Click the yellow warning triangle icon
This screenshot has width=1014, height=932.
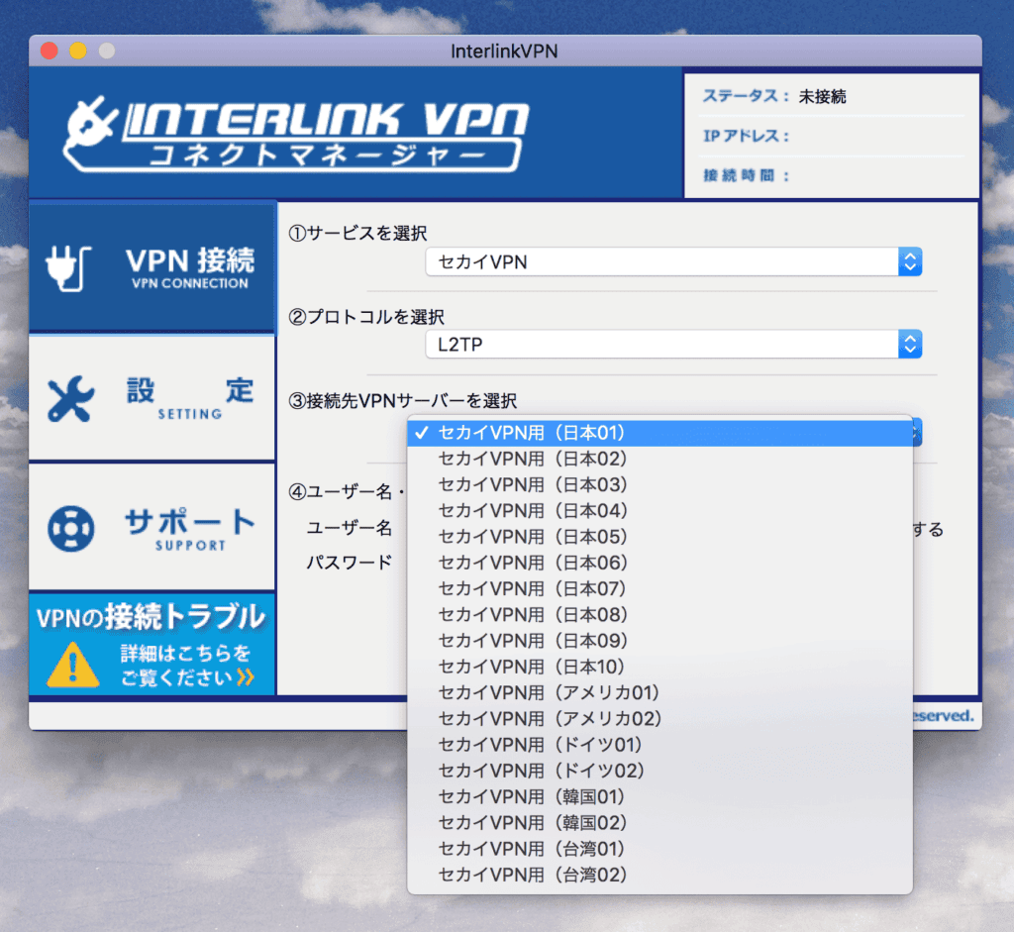point(73,664)
